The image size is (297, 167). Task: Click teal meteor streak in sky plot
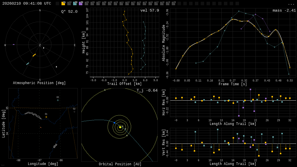28,63
